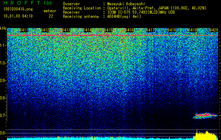Click the Receiving Location label
This screenshot has height=140, width=221.
pos(82,8)
